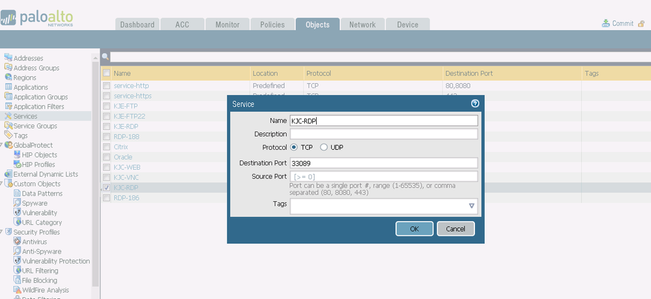Open the Tags dropdown in Service dialog
Viewport: 651px width, 299px height.
[471, 206]
